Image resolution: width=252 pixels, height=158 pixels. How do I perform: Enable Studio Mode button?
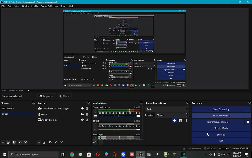tap(221, 128)
